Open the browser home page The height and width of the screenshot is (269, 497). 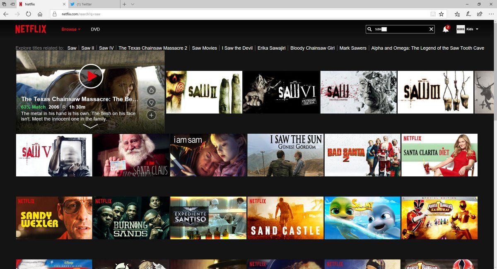pos(40,14)
